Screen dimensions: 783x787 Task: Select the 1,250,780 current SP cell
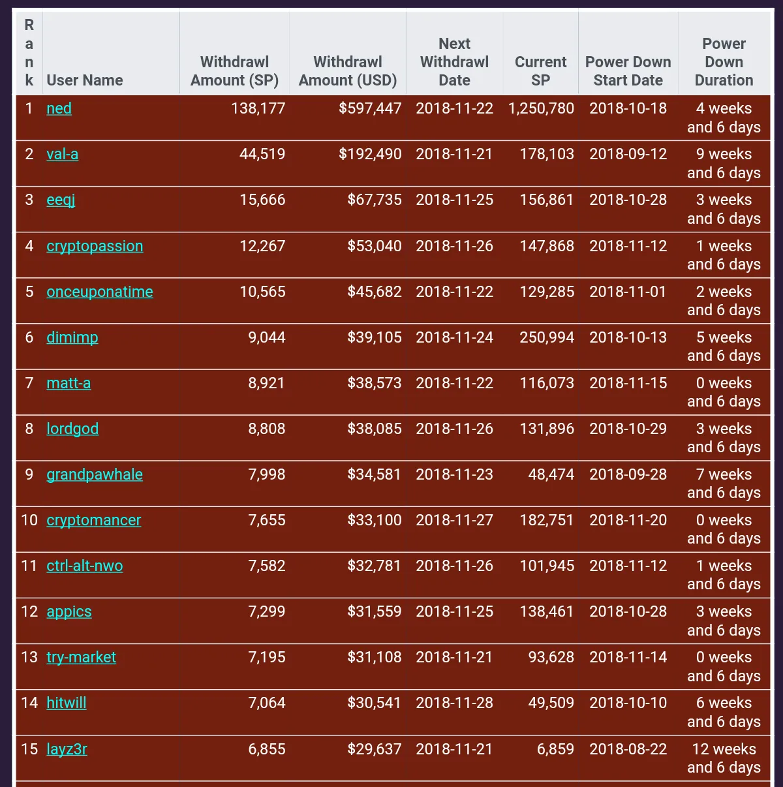click(542, 109)
